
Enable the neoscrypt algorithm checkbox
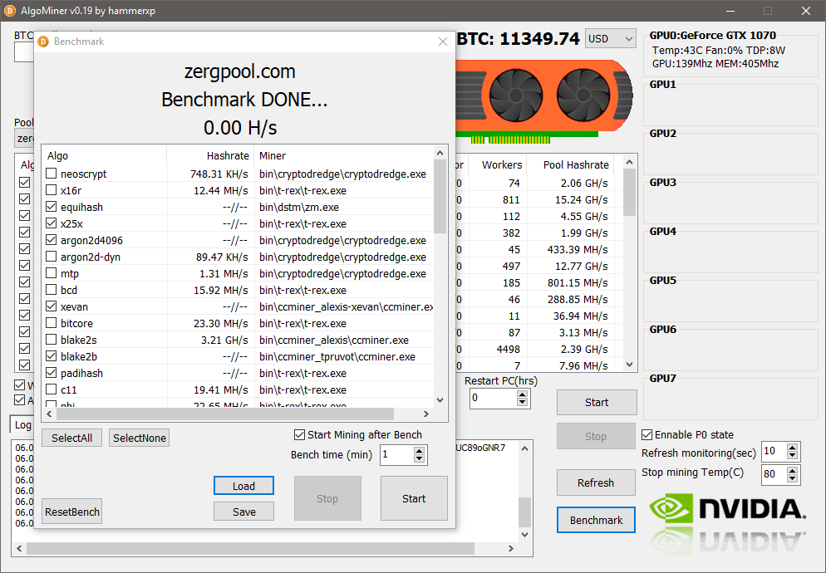tap(51, 174)
